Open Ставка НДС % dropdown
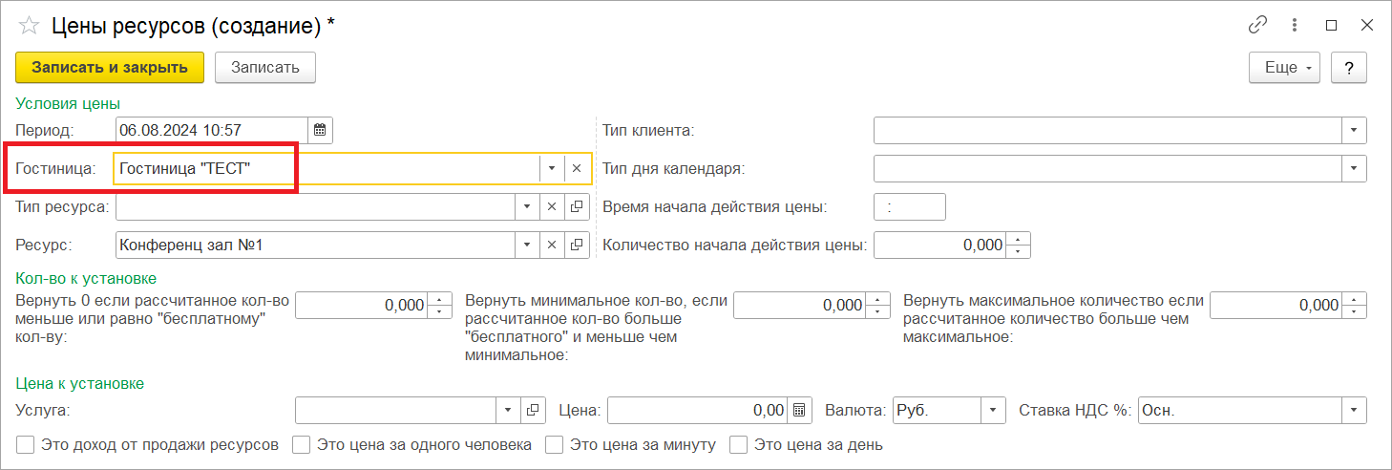The height and width of the screenshot is (470, 1392). 1355,410
